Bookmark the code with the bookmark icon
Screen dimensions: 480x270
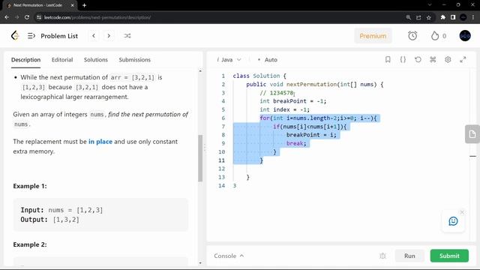tap(388, 59)
